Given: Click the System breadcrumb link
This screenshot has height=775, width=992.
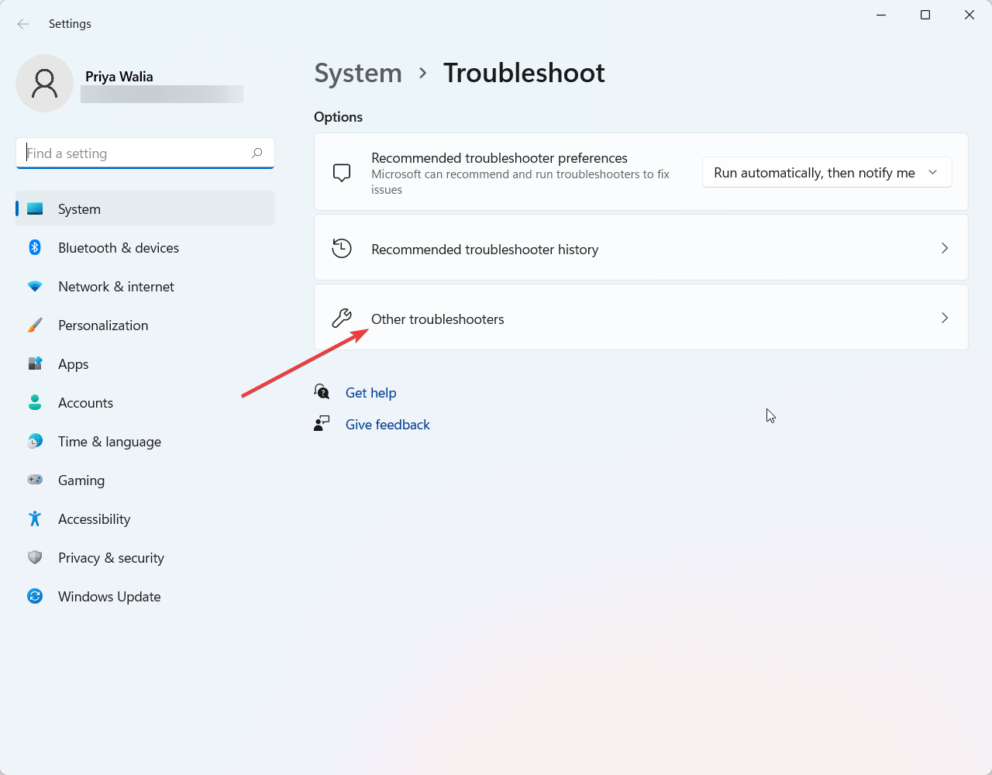Looking at the screenshot, I should [358, 73].
